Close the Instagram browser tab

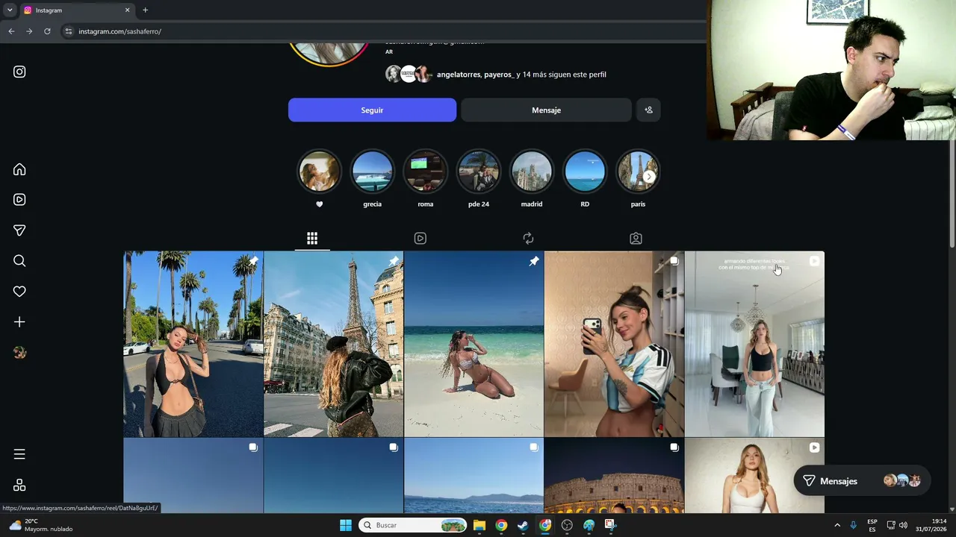(127, 10)
